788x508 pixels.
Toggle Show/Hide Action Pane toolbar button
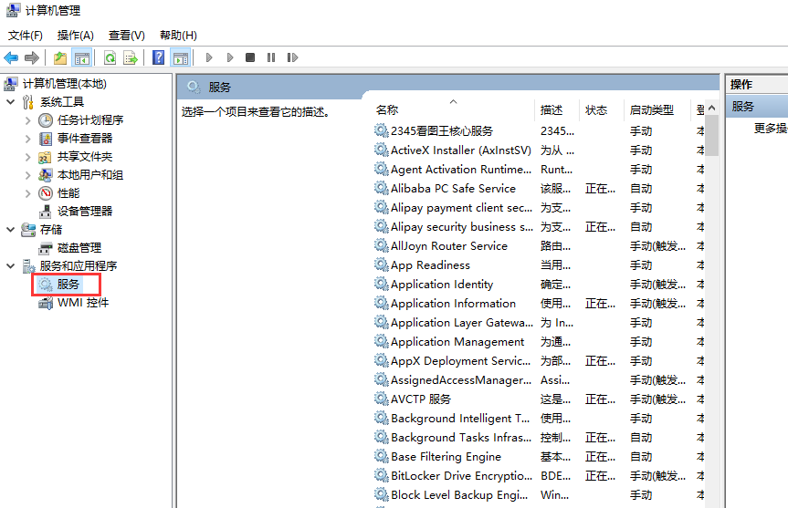point(181,58)
